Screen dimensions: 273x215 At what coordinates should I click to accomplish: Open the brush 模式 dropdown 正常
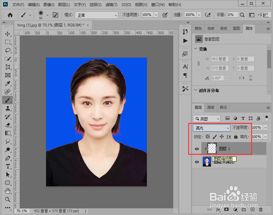pos(96,15)
